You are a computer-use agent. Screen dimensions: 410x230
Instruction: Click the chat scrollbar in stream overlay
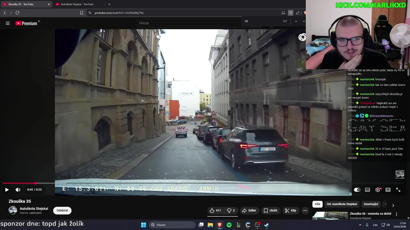[x=408, y=72]
